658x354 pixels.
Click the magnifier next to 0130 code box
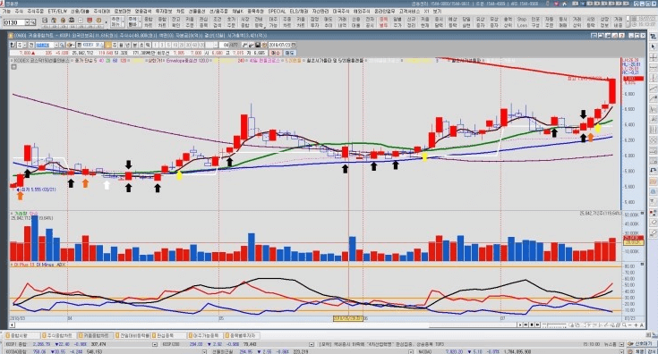click(33, 22)
